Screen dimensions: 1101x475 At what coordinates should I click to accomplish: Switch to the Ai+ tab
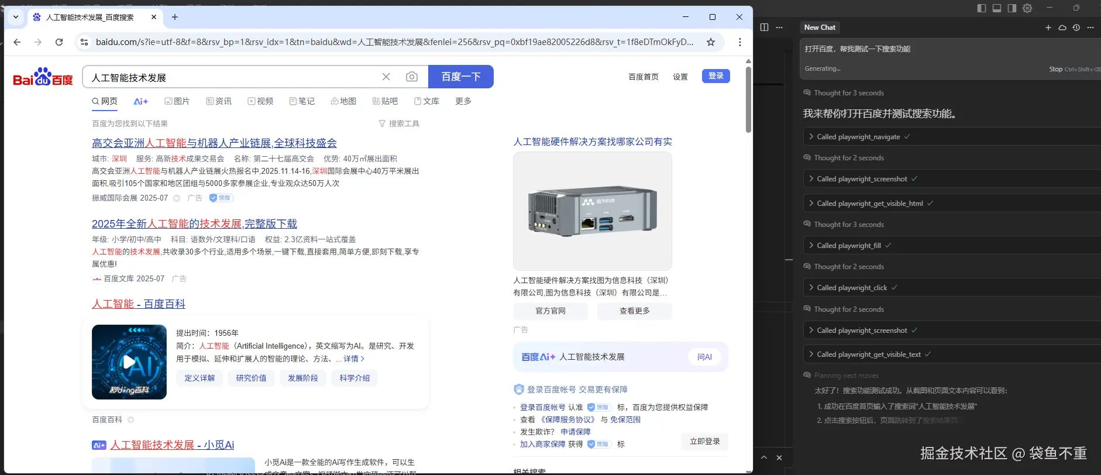pyautogui.click(x=141, y=101)
